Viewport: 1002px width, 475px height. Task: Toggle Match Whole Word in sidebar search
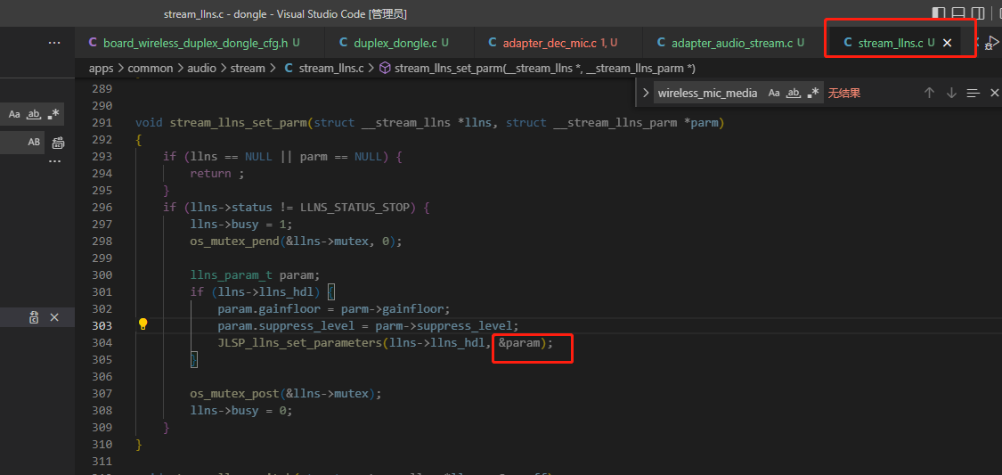tap(35, 114)
